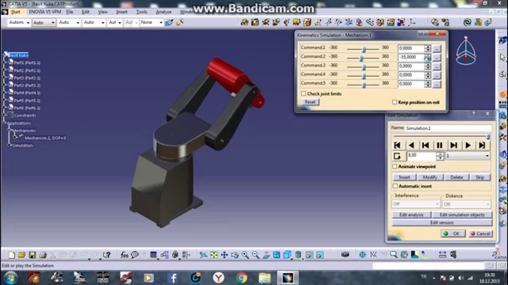The image size is (508, 285).
Task: Click the Delete button in Edit Simulation
Action: tap(456, 177)
